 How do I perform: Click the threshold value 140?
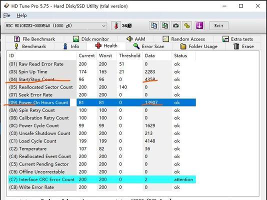click(x=123, y=87)
